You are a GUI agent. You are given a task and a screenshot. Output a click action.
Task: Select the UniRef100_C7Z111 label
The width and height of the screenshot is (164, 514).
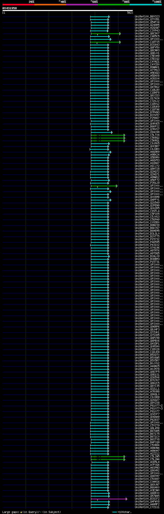click(x=147, y=507)
